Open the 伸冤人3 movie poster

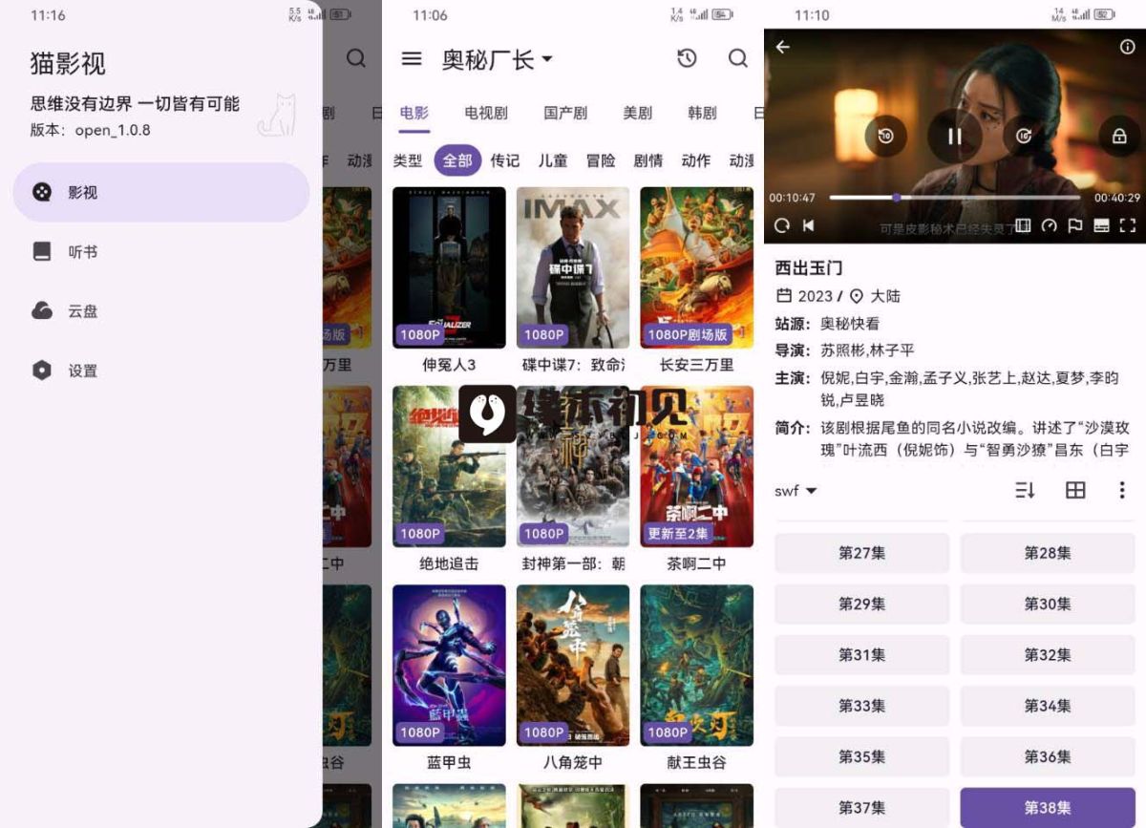(x=449, y=267)
